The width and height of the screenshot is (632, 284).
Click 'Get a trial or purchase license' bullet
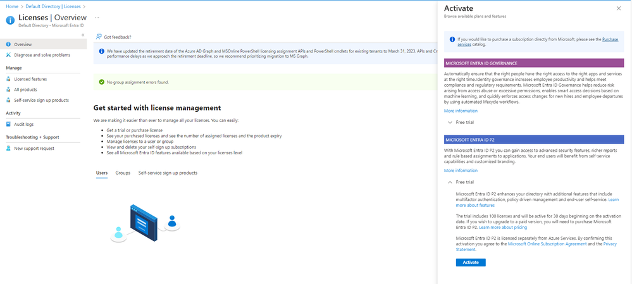tap(135, 130)
